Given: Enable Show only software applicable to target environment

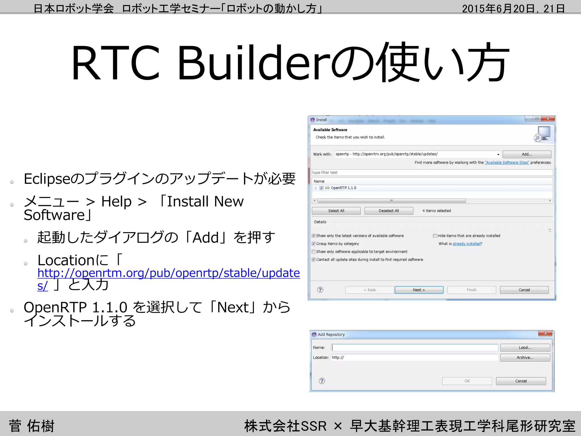Looking at the screenshot, I should [x=313, y=251].
